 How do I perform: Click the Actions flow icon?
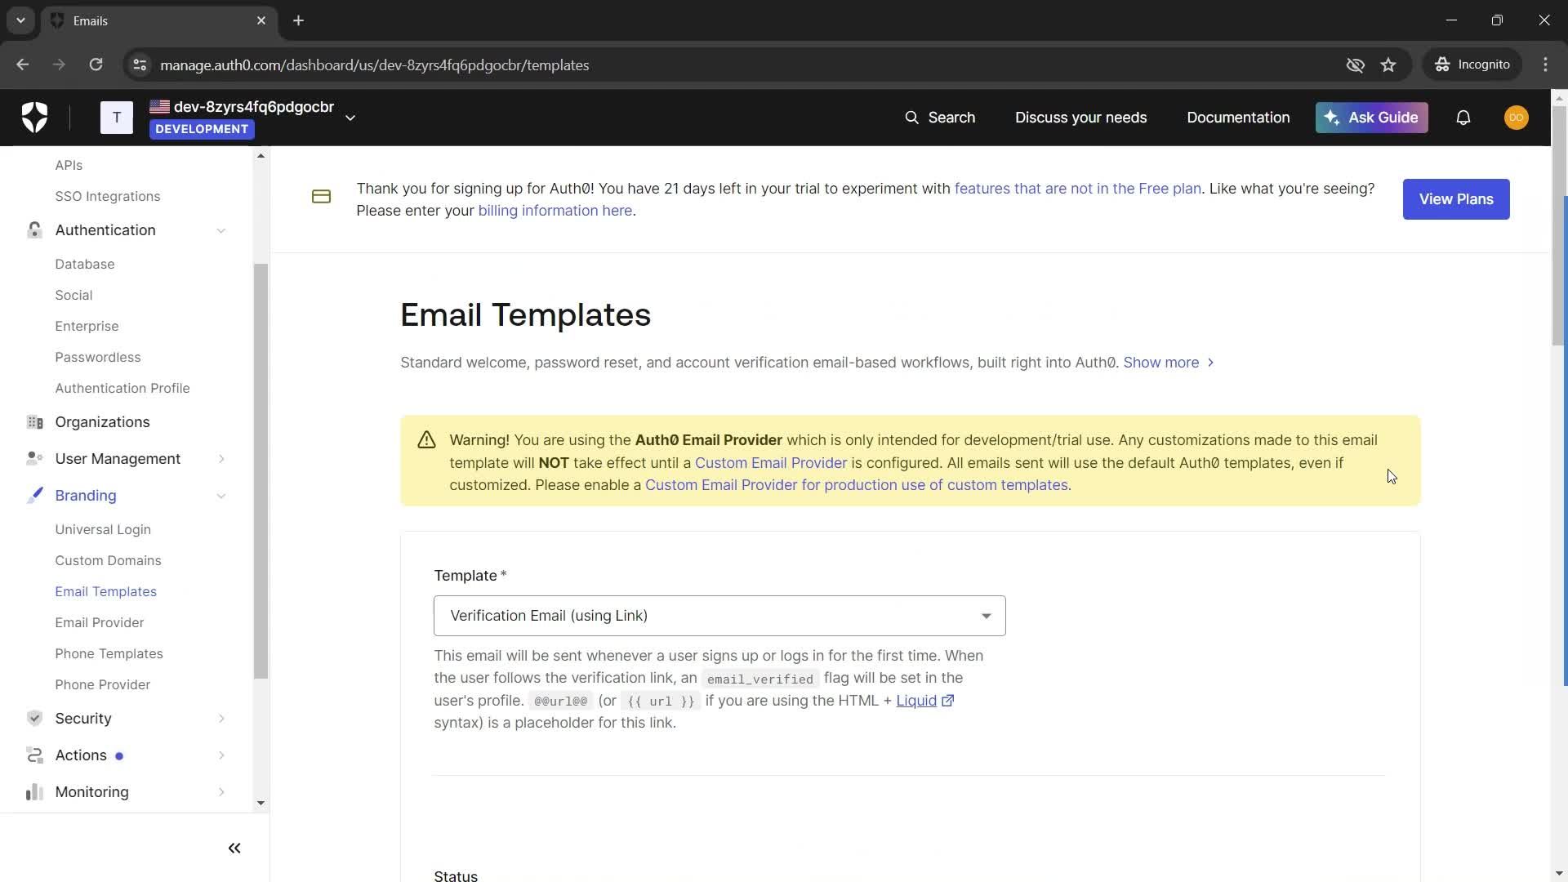[x=34, y=755]
